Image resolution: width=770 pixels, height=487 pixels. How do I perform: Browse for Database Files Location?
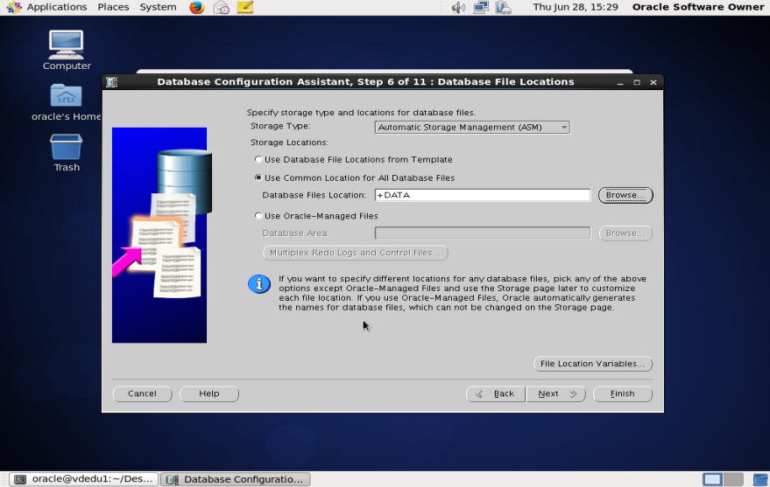pyautogui.click(x=625, y=195)
